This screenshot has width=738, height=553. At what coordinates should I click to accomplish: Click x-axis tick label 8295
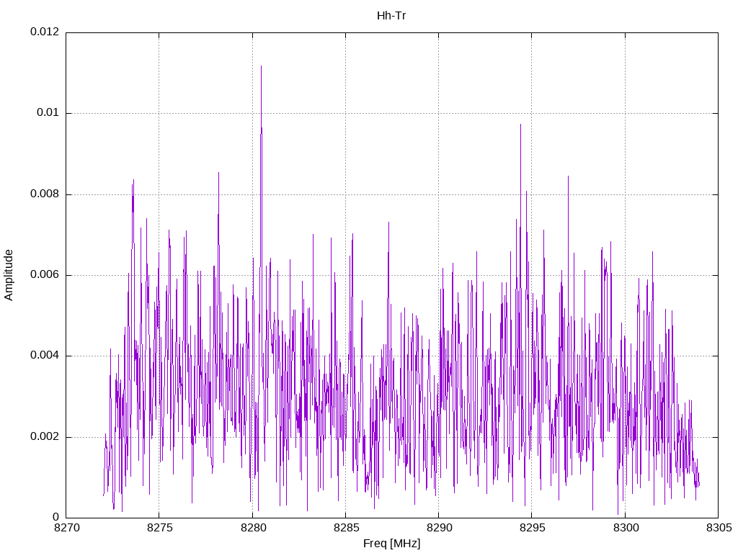click(x=532, y=528)
